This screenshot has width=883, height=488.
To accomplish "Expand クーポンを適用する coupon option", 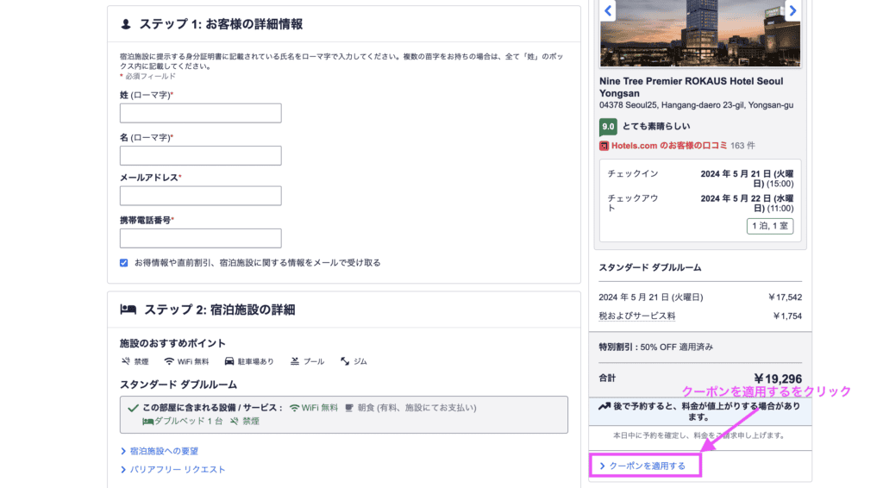I will point(647,466).
